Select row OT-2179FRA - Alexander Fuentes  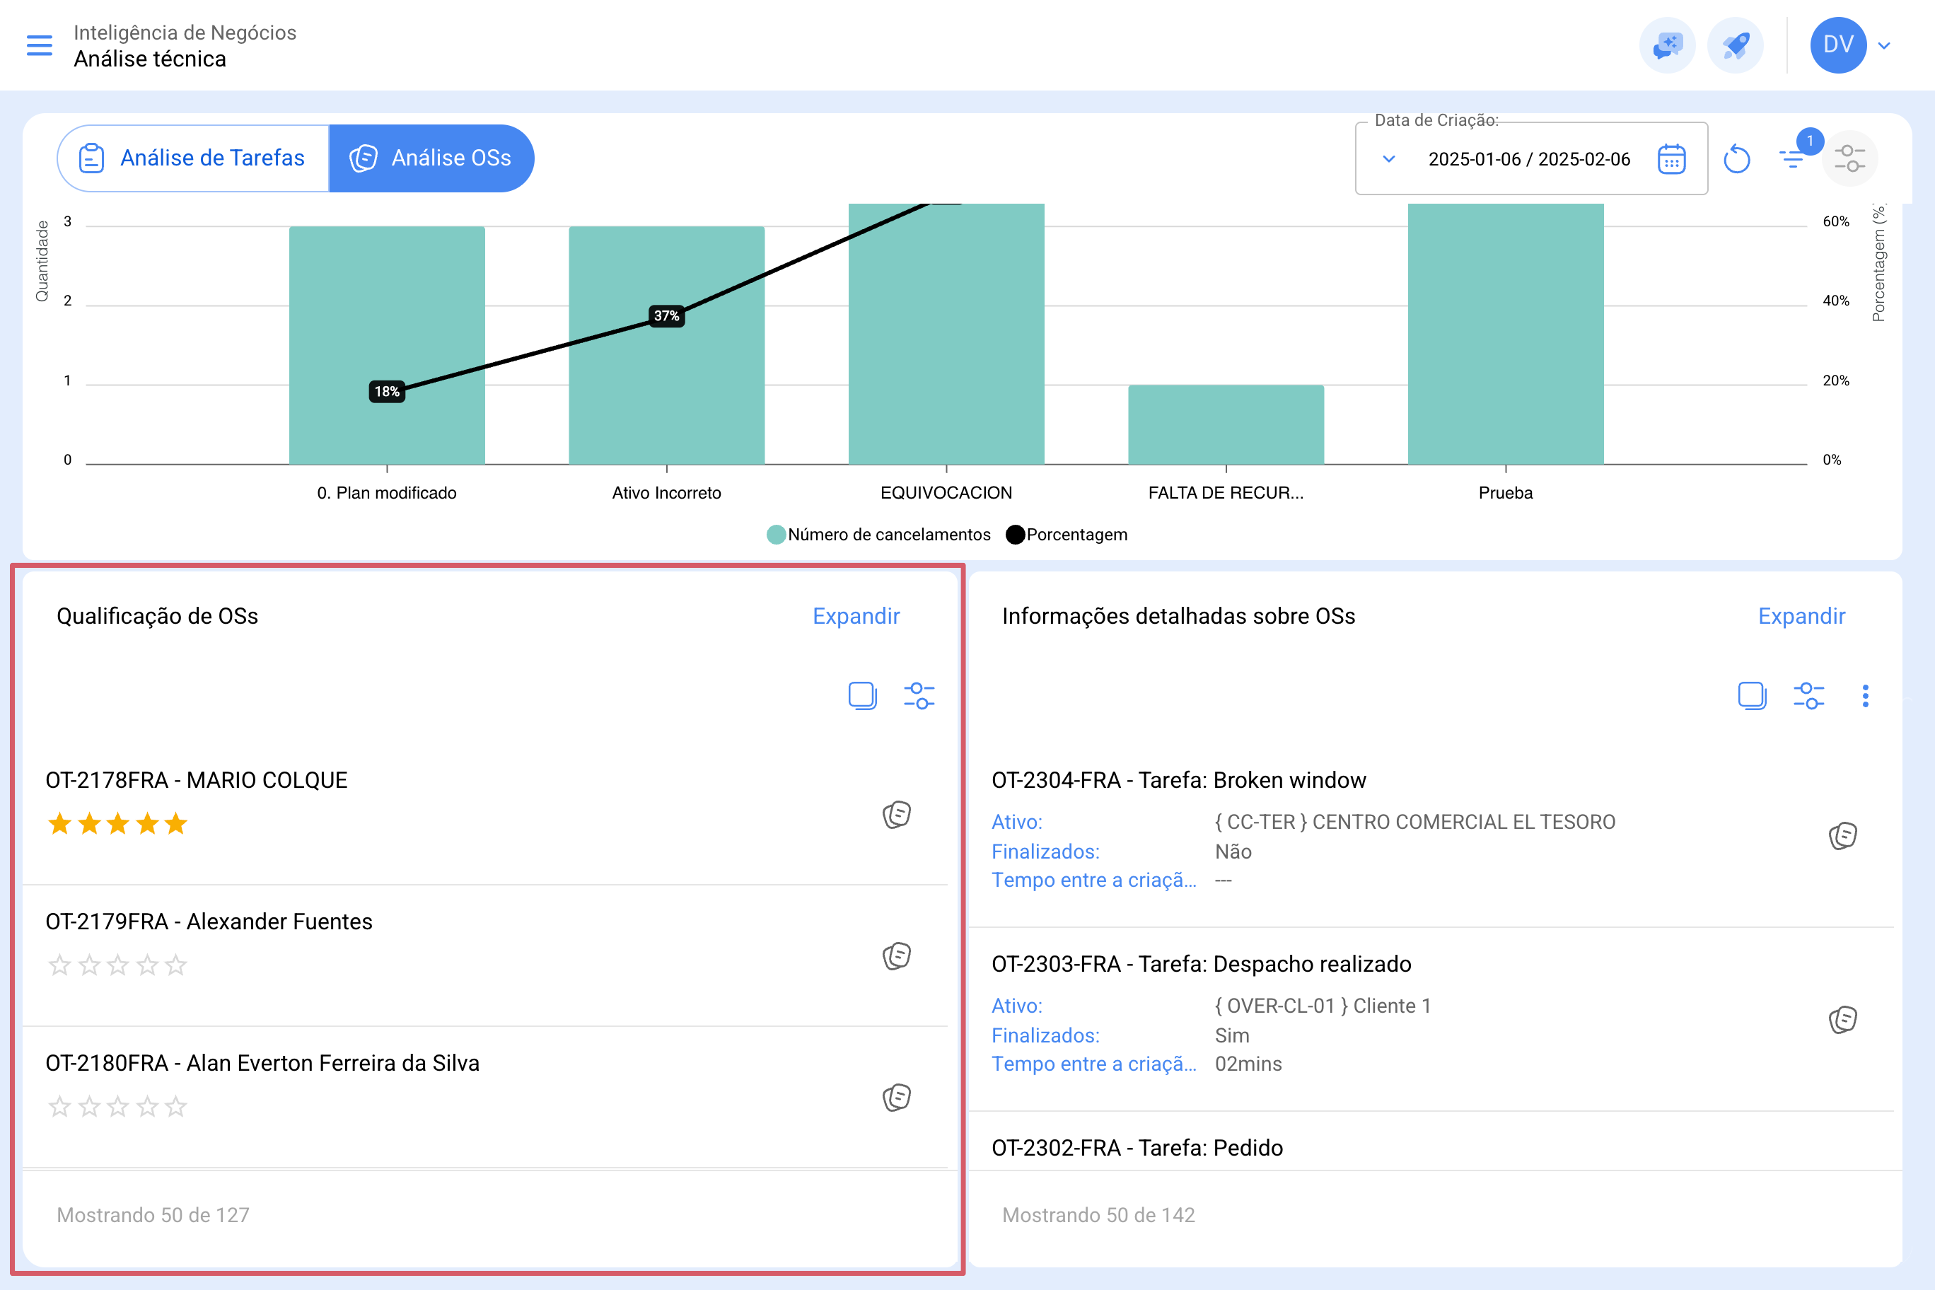pyautogui.click(x=485, y=956)
